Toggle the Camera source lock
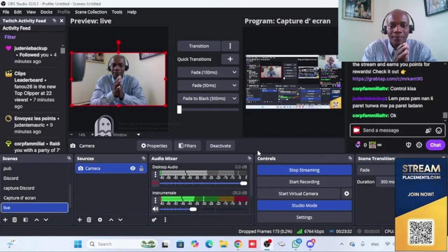This screenshot has width=448, height=252. coord(141,168)
